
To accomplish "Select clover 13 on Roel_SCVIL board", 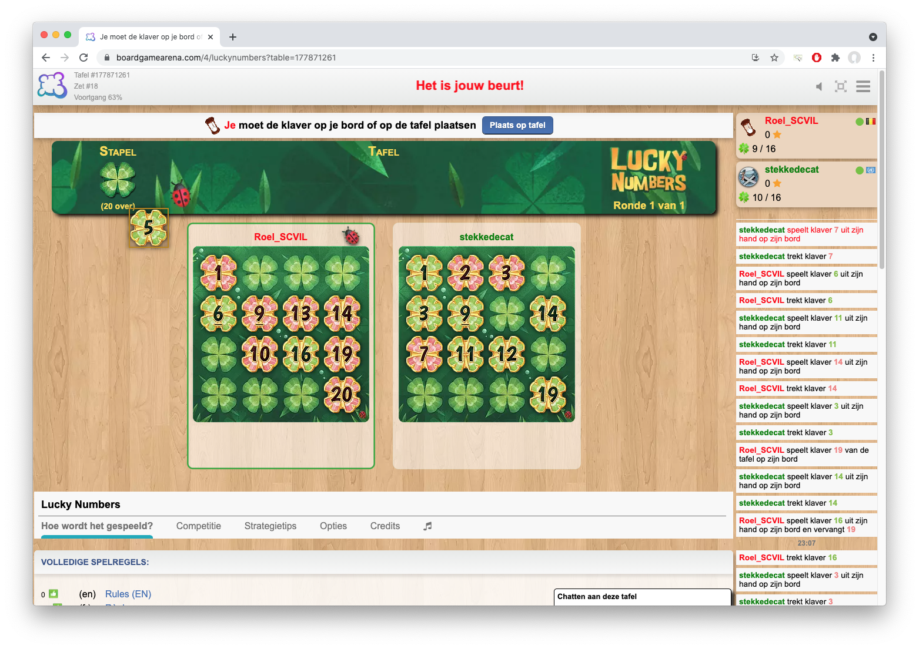I will (301, 314).
